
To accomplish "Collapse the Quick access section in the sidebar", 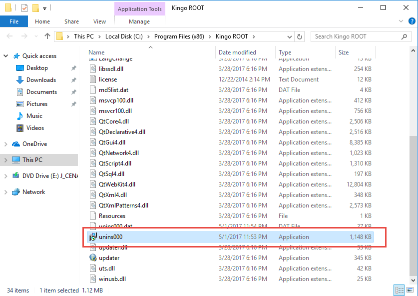I will click(5, 55).
